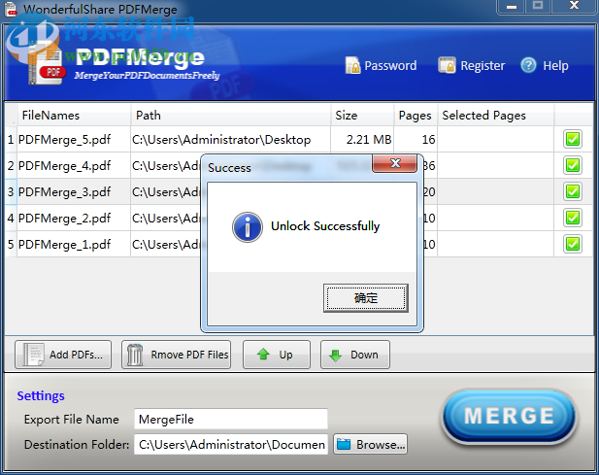Select PDFMerge_2.pdf file name
The image size is (599, 475).
click(x=65, y=219)
